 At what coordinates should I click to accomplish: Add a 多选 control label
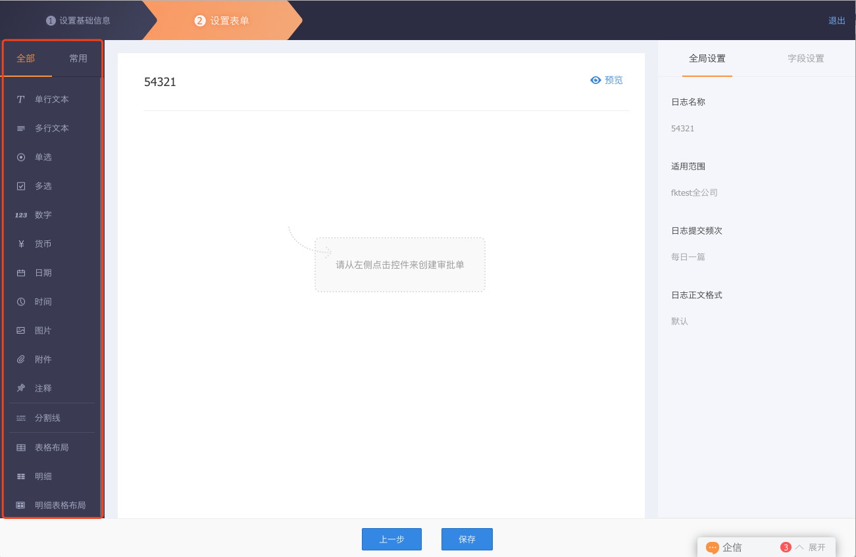[43, 187]
